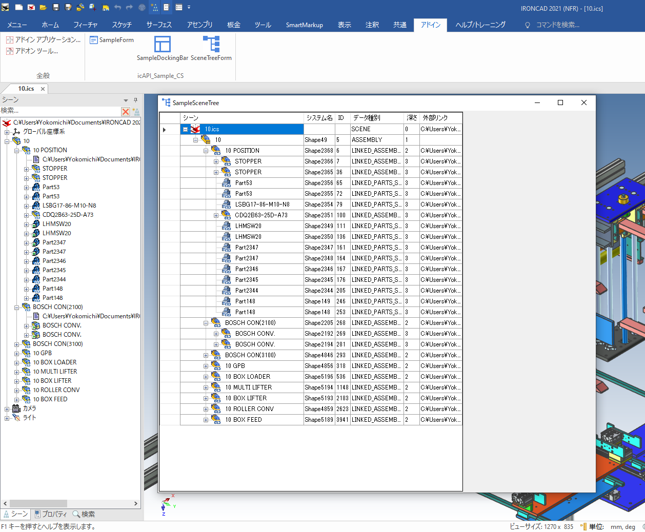This screenshot has width=645, height=532.
Task: Click the undo arrow in quick access toolbar
Action: coord(117,7)
